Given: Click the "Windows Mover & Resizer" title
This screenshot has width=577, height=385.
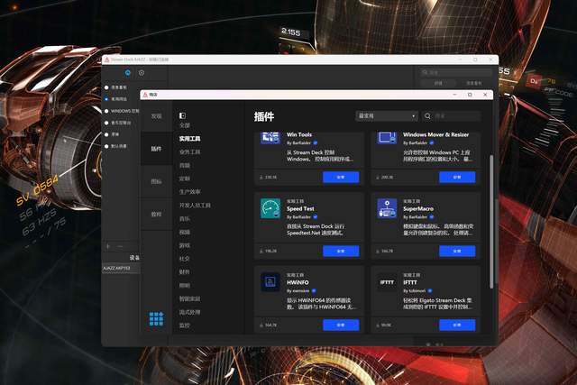Looking at the screenshot, I should coord(435,134).
